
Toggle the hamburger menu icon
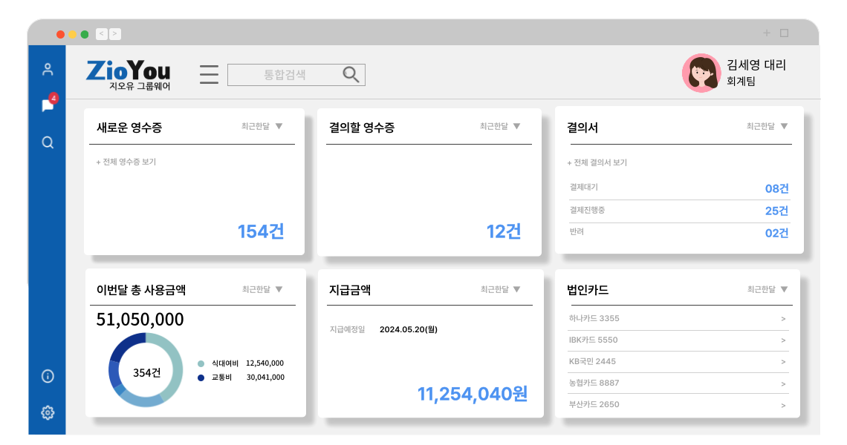point(209,75)
